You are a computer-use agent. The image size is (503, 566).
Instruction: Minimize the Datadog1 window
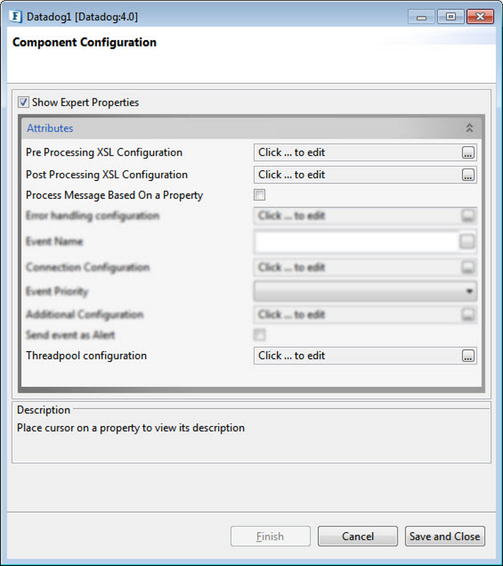[x=421, y=17]
